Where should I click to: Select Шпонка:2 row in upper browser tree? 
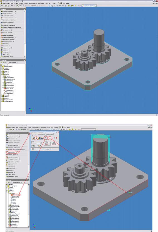(6, 98)
